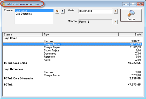Click the Caja Chica group heading row
Image resolution: width=146 pixels, height=99 pixels.
[x=73, y=38]
